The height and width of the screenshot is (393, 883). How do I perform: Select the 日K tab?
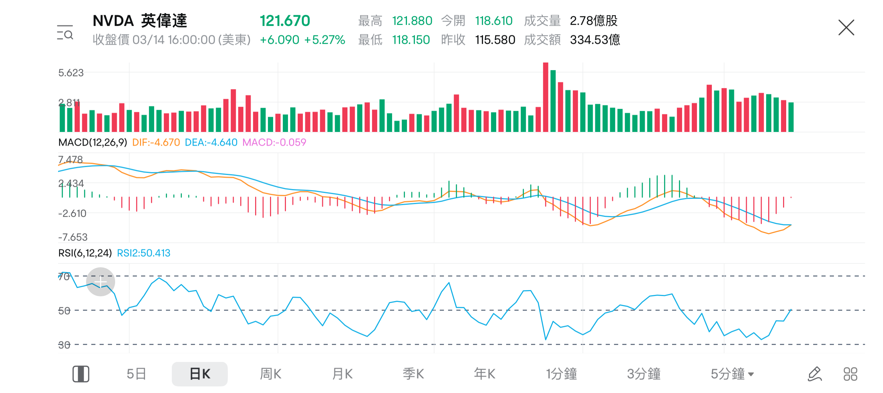200,374
